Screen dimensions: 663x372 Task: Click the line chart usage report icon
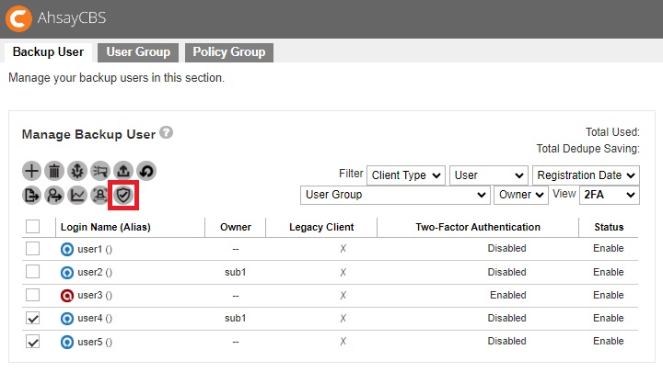(x=77, y=195)
